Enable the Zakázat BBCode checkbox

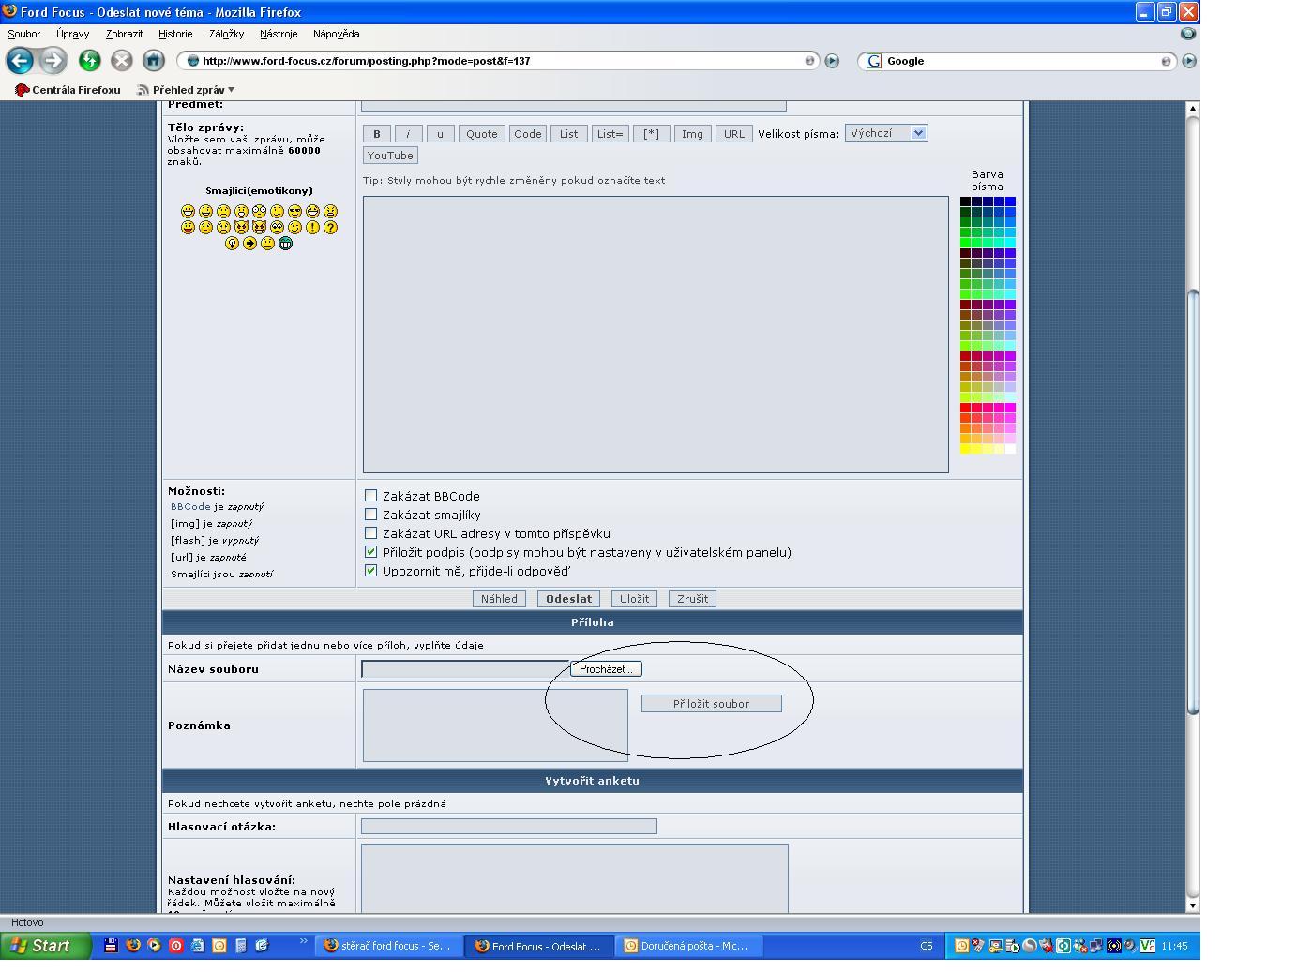(x=370, y=496)
